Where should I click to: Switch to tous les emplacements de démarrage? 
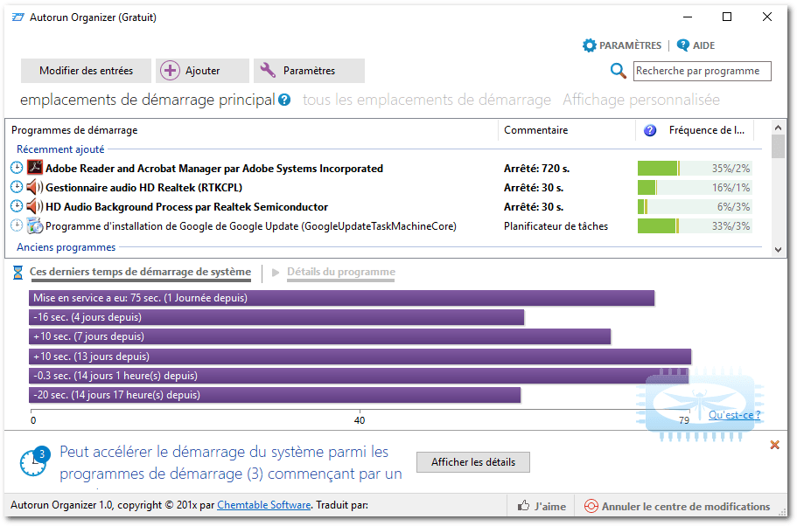[427, 100]
